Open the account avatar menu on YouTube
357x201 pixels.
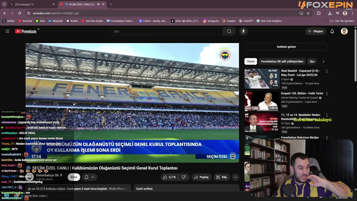(x=344, y=31)
